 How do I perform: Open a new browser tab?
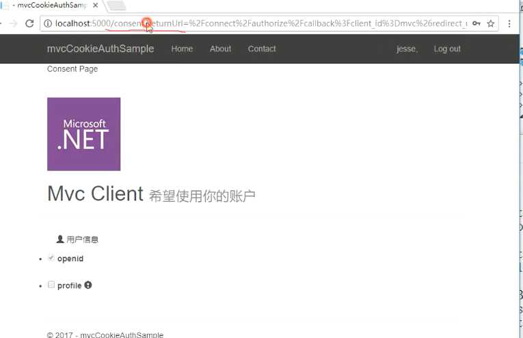tap(116, 5)
